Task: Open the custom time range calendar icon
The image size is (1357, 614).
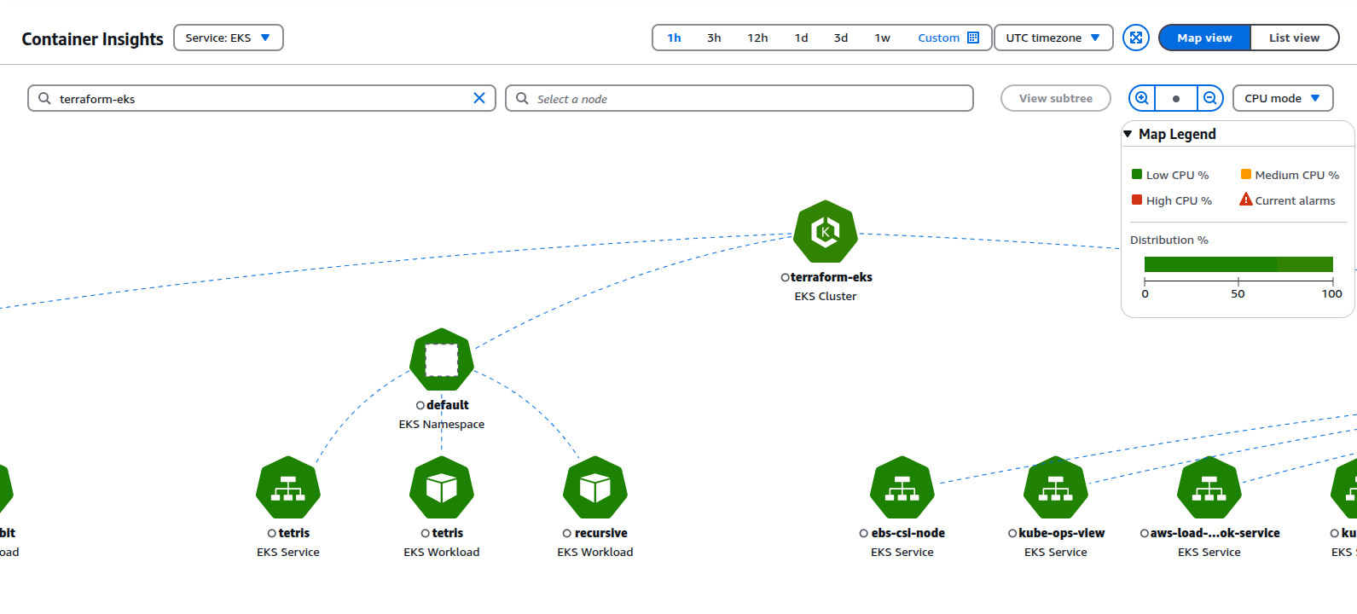Action: (973, 38)
